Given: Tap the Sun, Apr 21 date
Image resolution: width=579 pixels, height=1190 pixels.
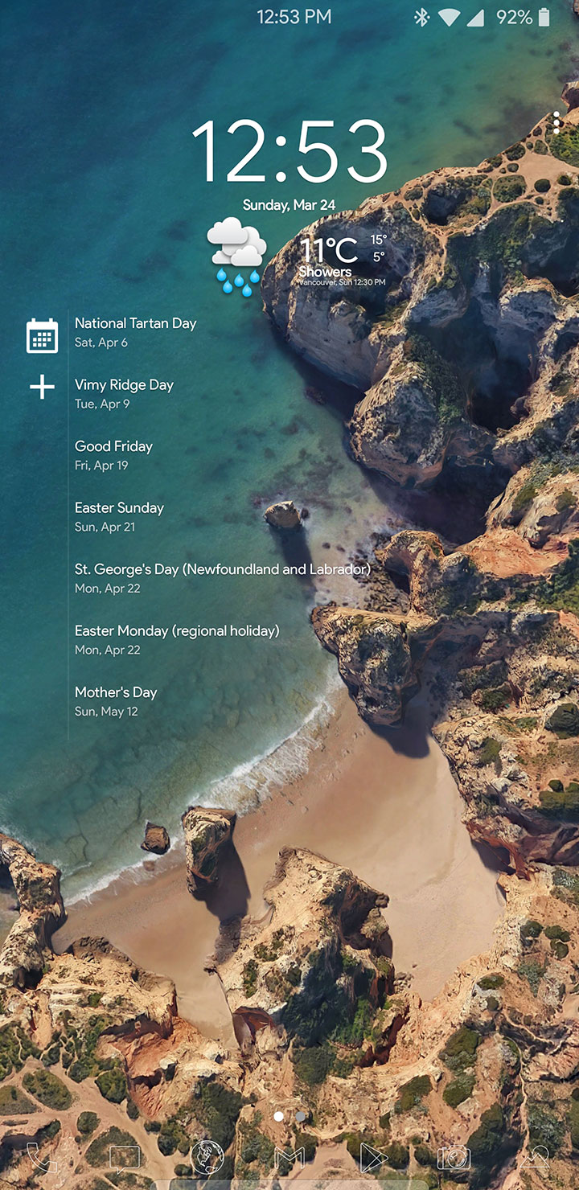Looking at the screenshot, I should [x=105, y=527].
